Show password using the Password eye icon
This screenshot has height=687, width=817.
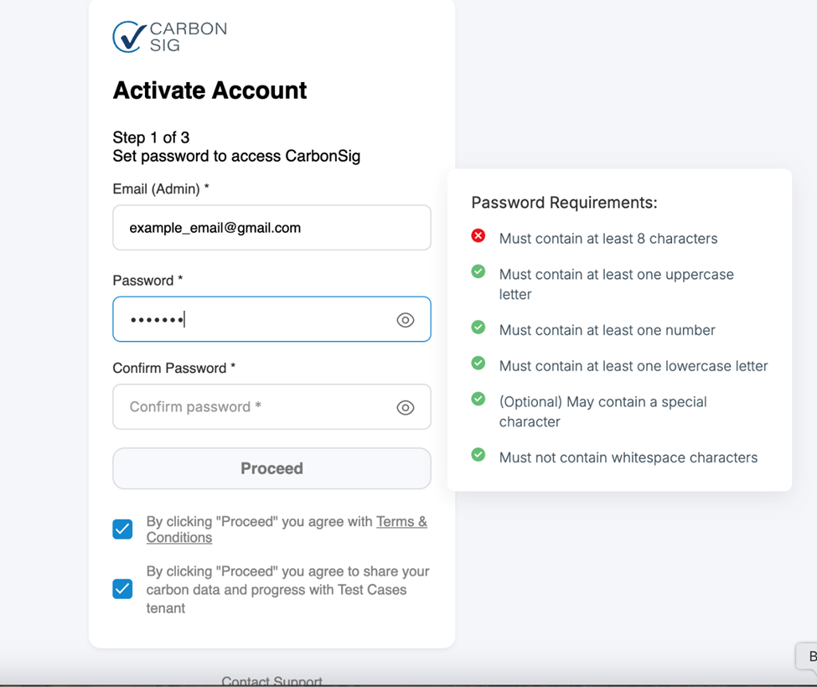(x=406, y=320)
